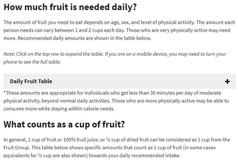The width and height of the screenshot is (238, 161).
Task: Click the line starting 'Fruit Group. This table below'
Action: point(110,148)
